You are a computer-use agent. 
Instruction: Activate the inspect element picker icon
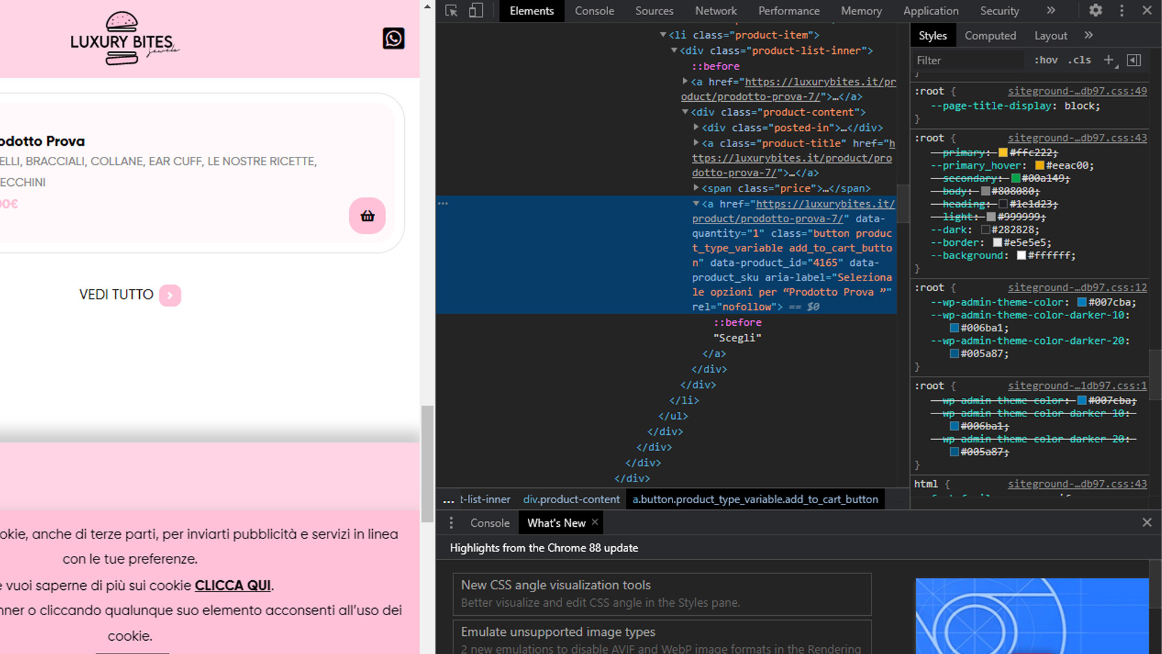coord(451,11)
